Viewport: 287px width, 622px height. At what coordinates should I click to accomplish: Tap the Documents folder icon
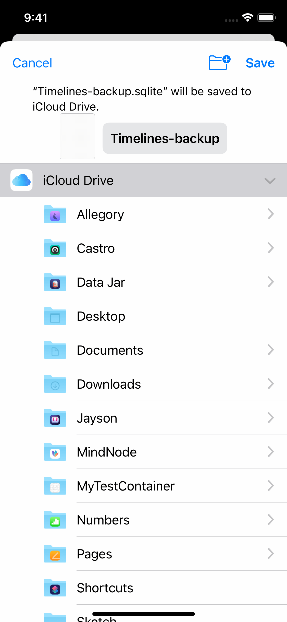coord(55,350)
